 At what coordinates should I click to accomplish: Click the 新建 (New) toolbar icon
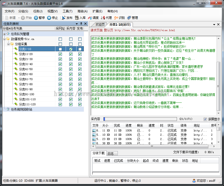[x=7, y=18]
